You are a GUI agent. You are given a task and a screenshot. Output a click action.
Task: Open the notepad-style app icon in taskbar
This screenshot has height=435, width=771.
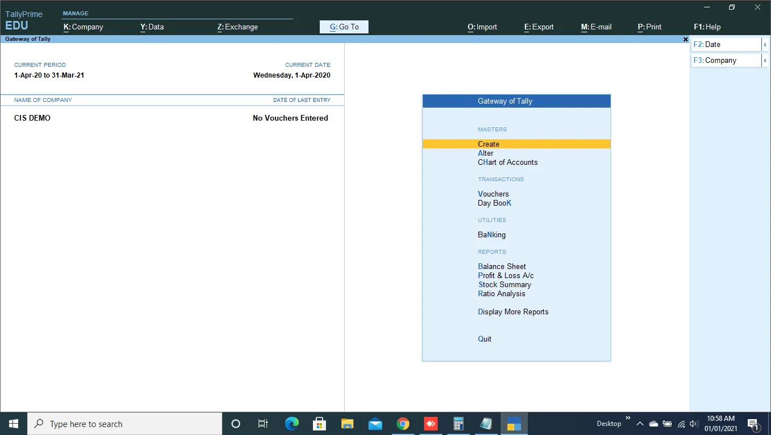coord(486,424)
